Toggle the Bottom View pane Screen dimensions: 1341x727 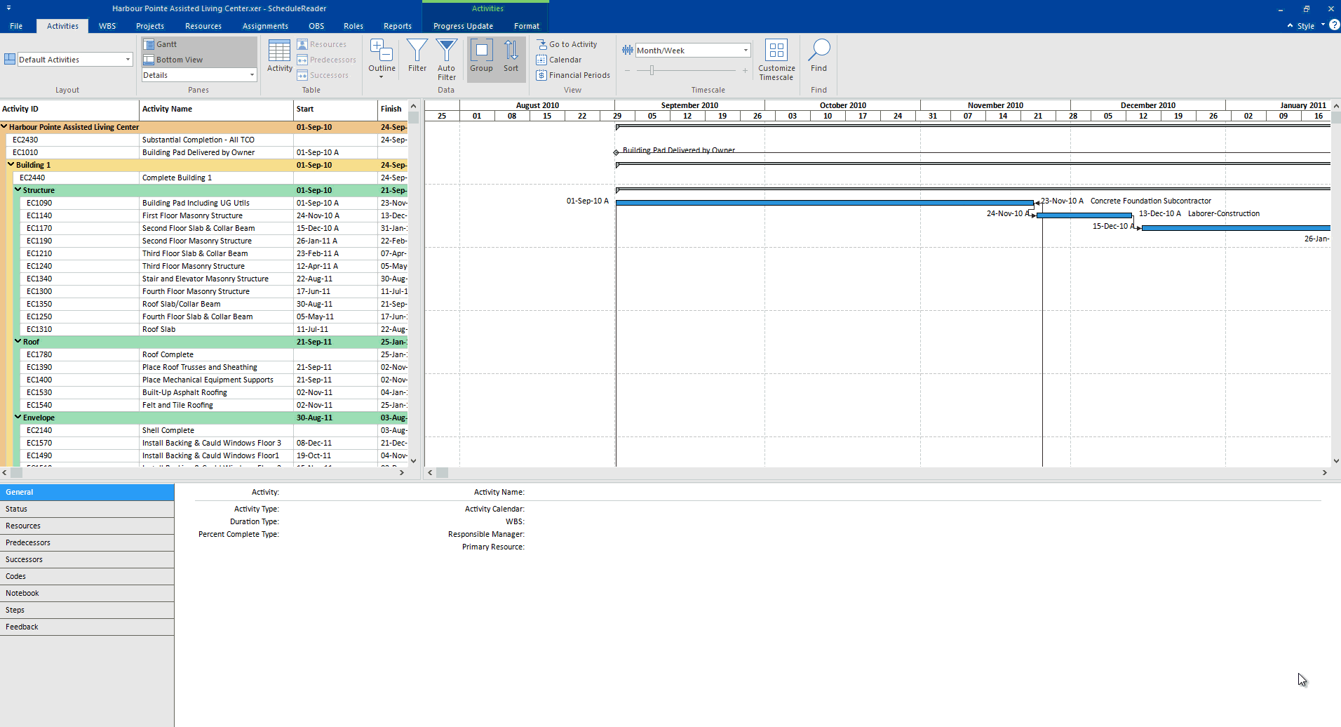179,60
